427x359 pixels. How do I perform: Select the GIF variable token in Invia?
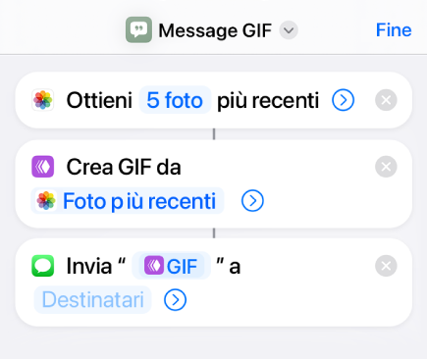tap(171, 266)
